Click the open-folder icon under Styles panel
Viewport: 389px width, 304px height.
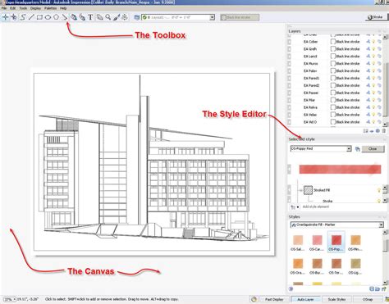(378, 288)
